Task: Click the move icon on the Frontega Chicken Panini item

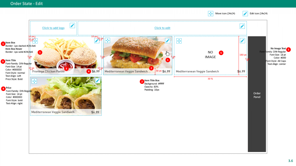Action: click(x=35, y=41)
